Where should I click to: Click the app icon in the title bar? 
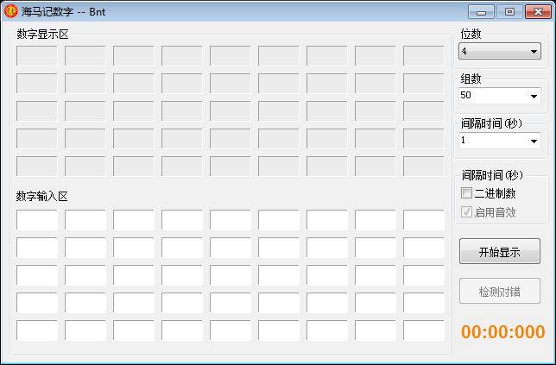pos(11,11)
